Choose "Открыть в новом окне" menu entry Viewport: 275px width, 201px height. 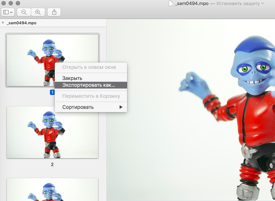[x=91, y=67]
